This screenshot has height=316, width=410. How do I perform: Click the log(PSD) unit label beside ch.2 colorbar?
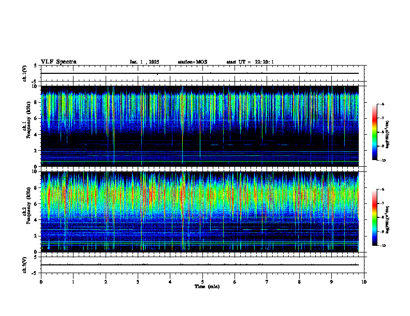[x=388, y=219]
